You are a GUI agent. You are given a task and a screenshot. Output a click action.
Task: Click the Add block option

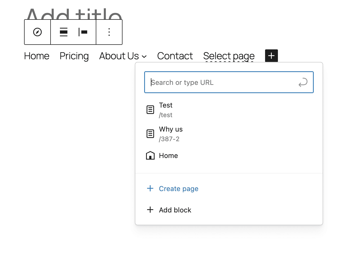pos(175,210)
